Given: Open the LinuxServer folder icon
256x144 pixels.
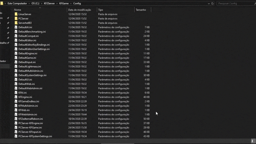Looking at the screenshot, I should click(x=16, y=14).
